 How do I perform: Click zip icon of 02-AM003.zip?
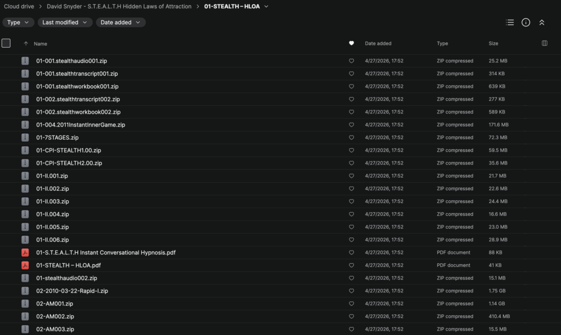(x=25, y=330)
